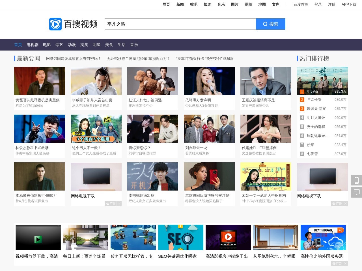Open the 登录 link at top
The height and width of the screenshot is (271, 362).
(x=318, y=5)
